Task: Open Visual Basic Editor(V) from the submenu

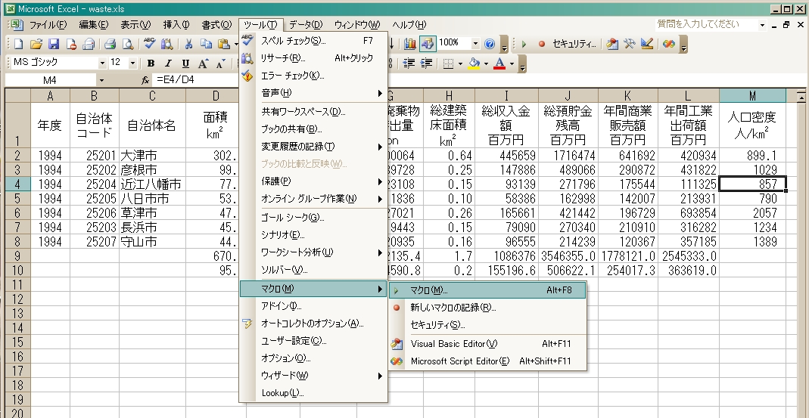Action: [x=487, y=344]
